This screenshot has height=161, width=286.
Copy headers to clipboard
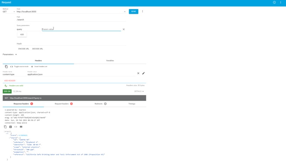click(x=6, y=67)
